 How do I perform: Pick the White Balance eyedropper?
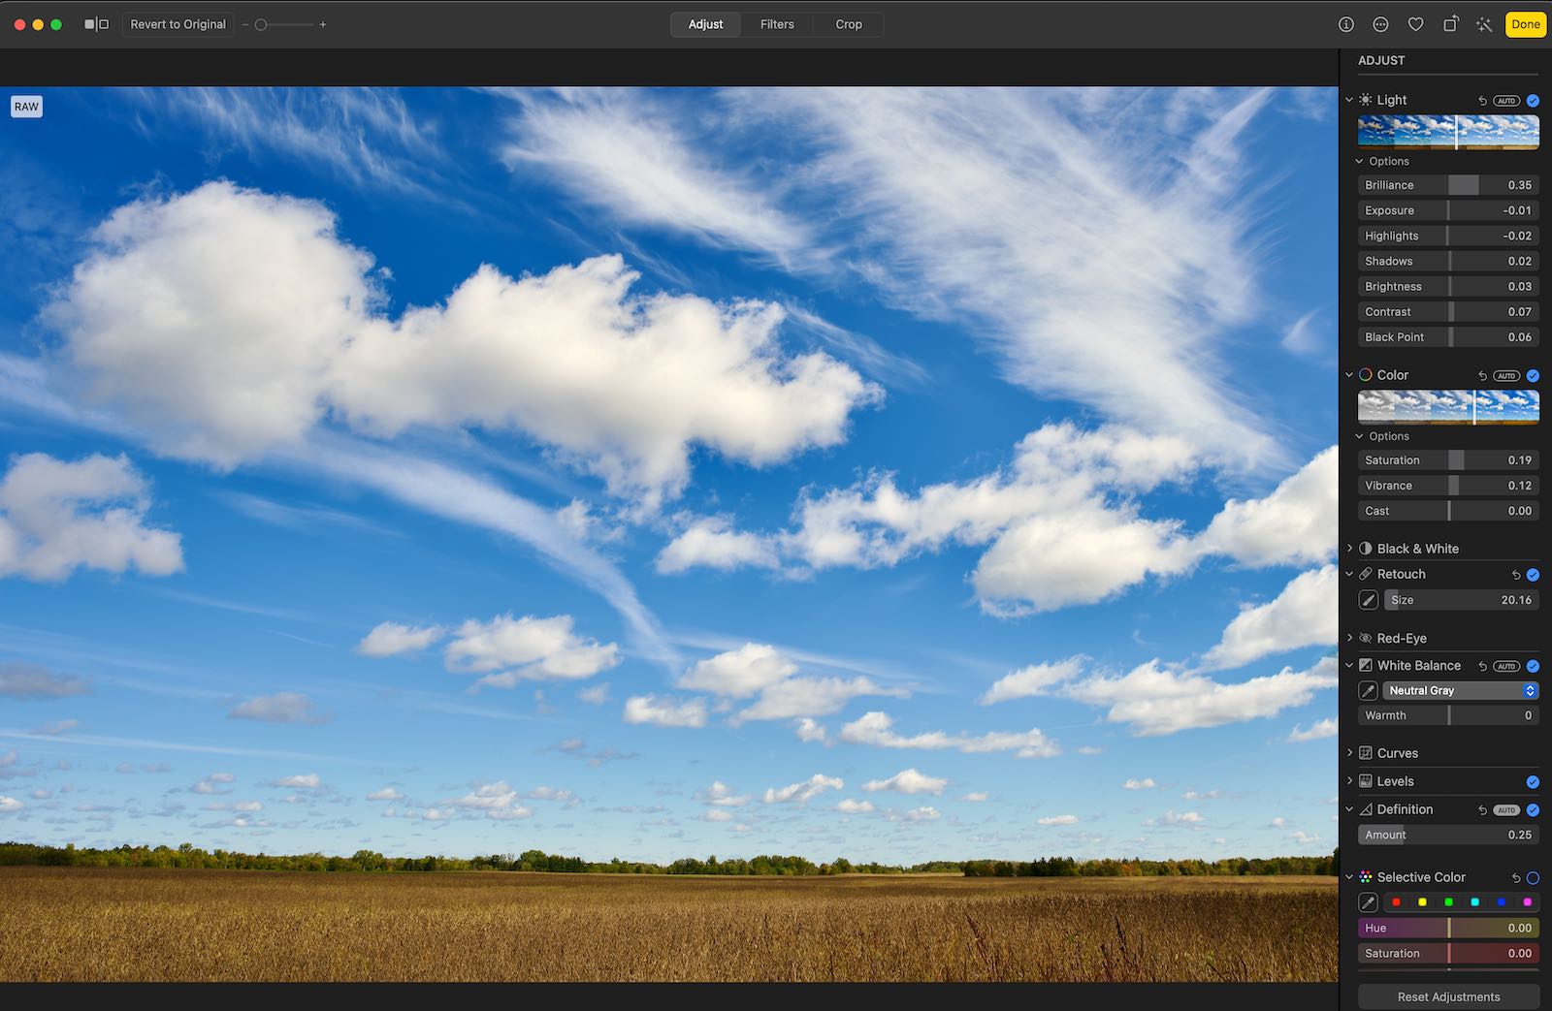tap(1368, 691)
